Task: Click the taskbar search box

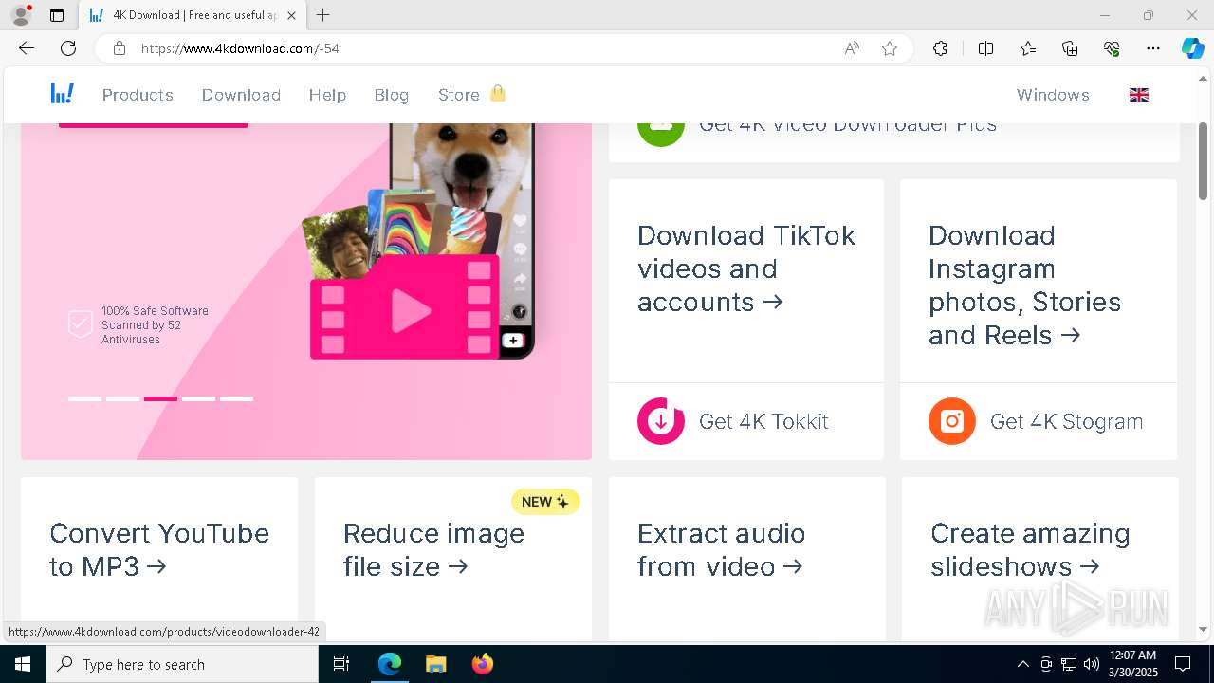Action: point(182,664)
